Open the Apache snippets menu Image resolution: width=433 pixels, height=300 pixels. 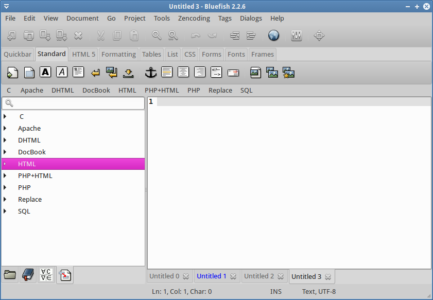coord(32,91)
